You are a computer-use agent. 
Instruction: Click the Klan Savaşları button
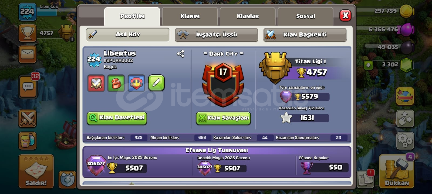pos(223,118)
